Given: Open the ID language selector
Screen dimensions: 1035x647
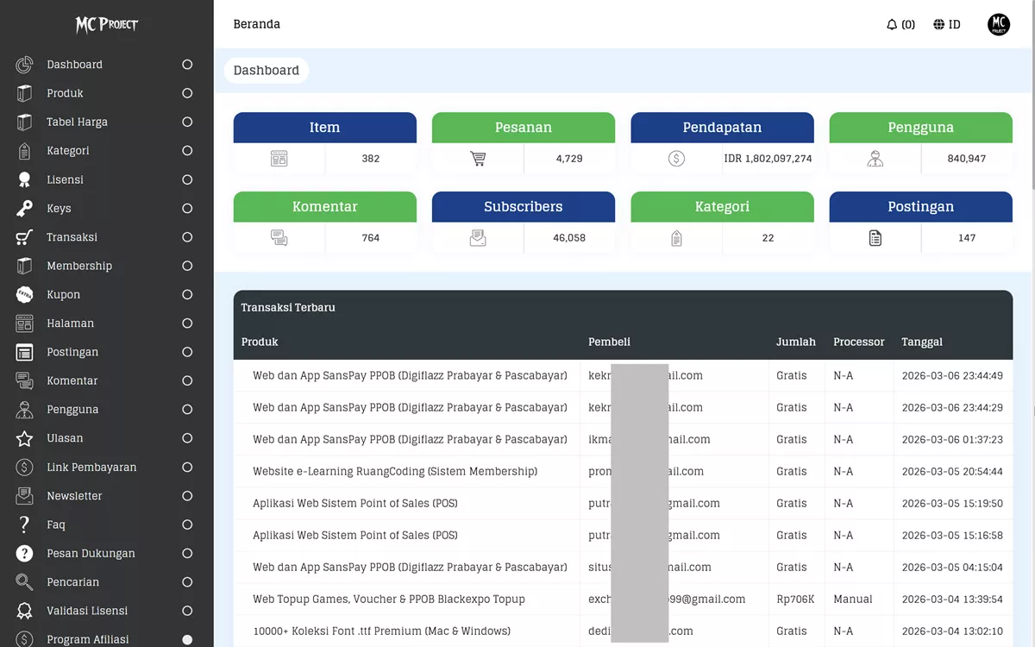Looking at the screenshot, I should point(946,24).
